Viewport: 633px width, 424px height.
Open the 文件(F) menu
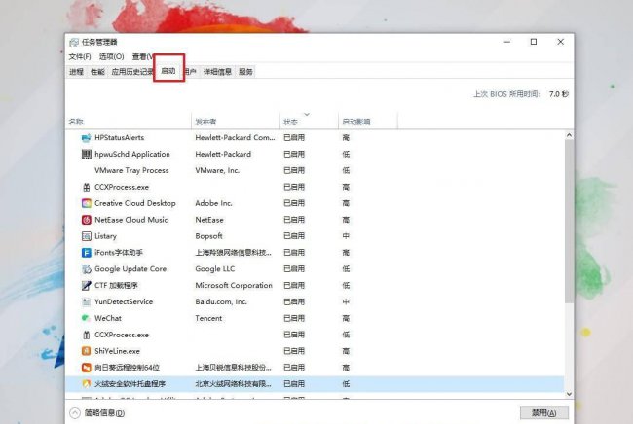80,56
